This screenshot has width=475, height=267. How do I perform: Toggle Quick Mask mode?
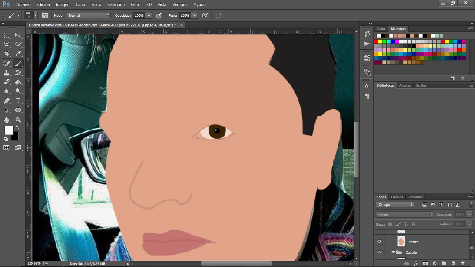7,148
